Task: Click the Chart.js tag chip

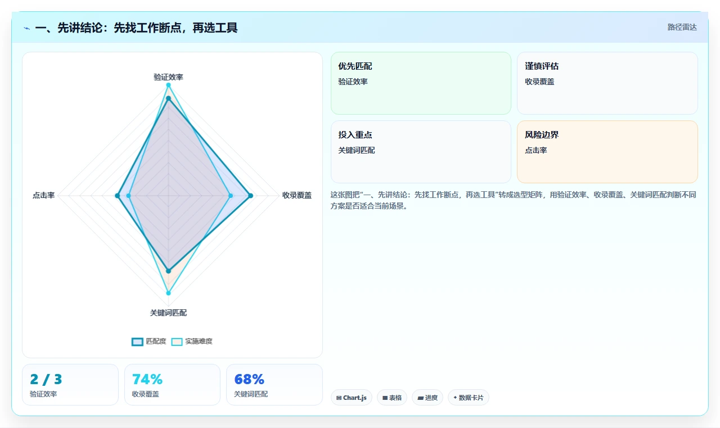Action: click(352, 398)
